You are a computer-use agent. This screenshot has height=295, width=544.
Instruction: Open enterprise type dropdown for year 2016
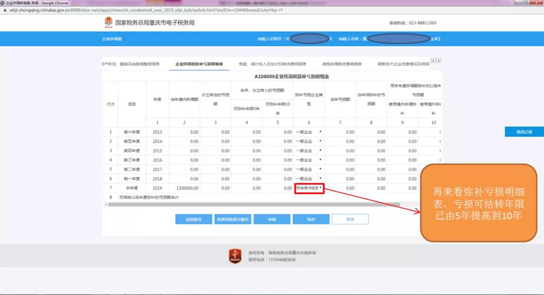tap(309, 160)
